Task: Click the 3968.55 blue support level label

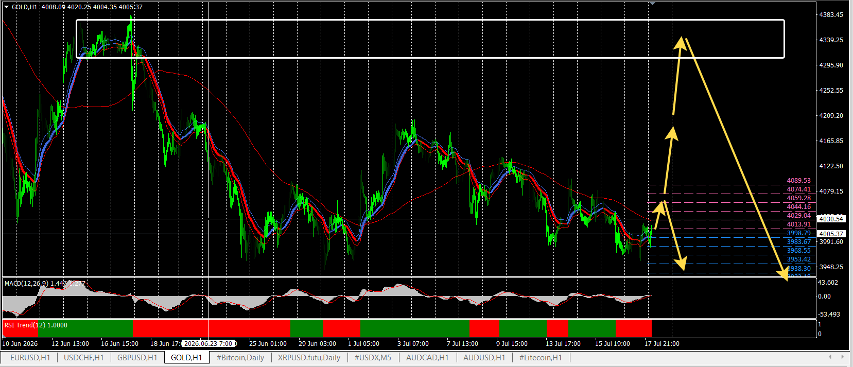Action: tap(798, 251)
